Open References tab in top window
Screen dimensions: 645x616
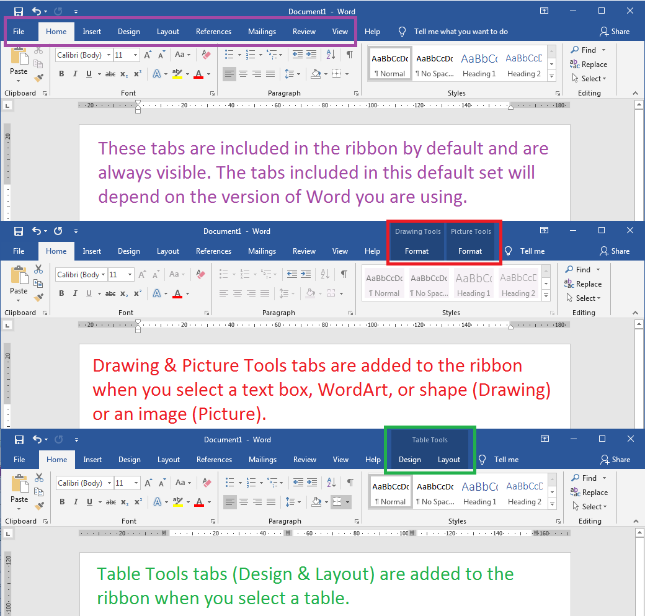point(213,32)
